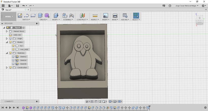Activate the Select window tool

[x=136, y=15]
